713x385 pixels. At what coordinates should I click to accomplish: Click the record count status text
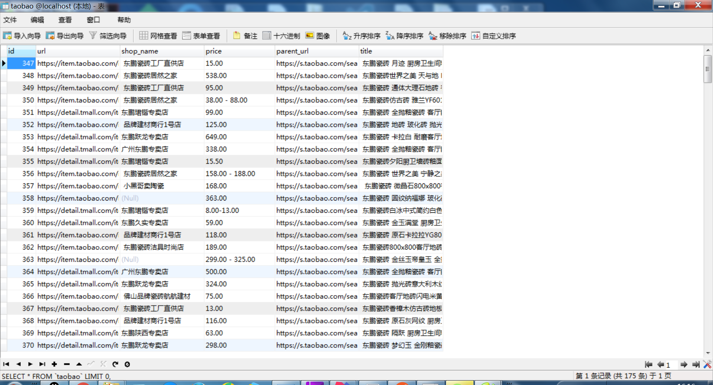(x=624, y=376)
